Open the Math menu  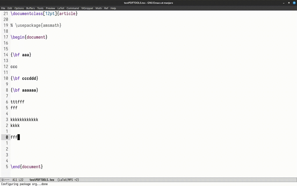[x=98, y=8]
